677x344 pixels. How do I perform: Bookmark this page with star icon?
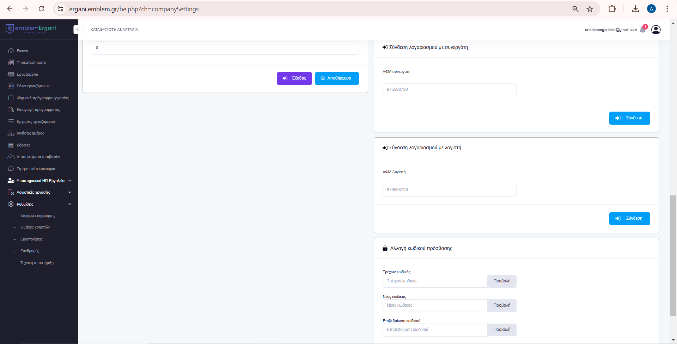[590, 9]
